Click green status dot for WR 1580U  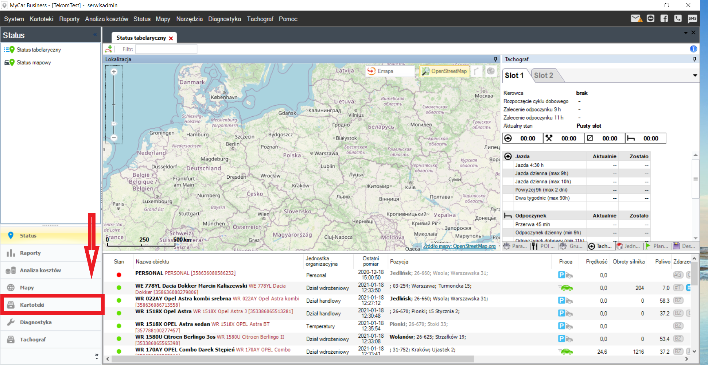point(119,339)
